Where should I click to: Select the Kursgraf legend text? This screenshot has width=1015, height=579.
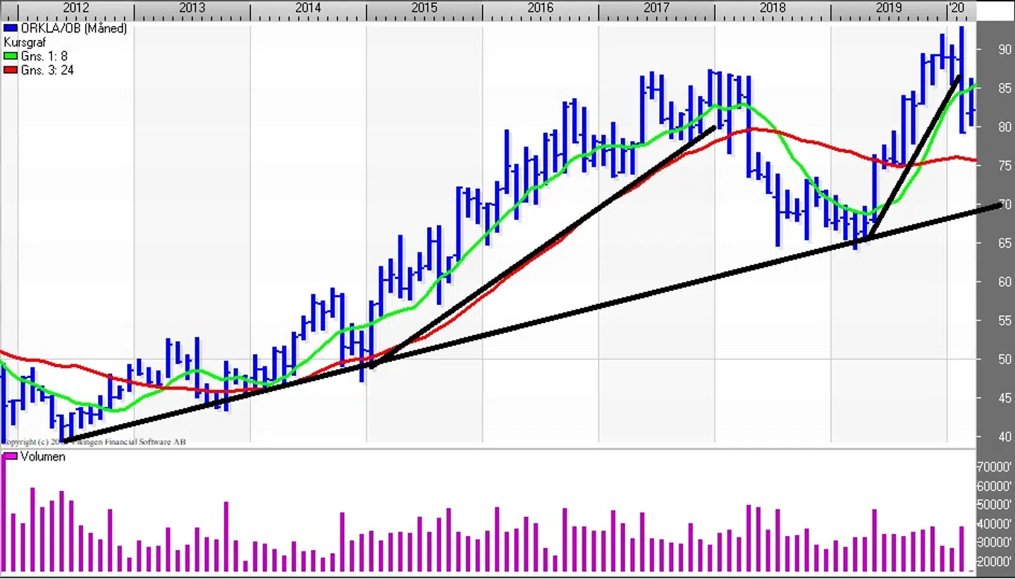(25, 42)
